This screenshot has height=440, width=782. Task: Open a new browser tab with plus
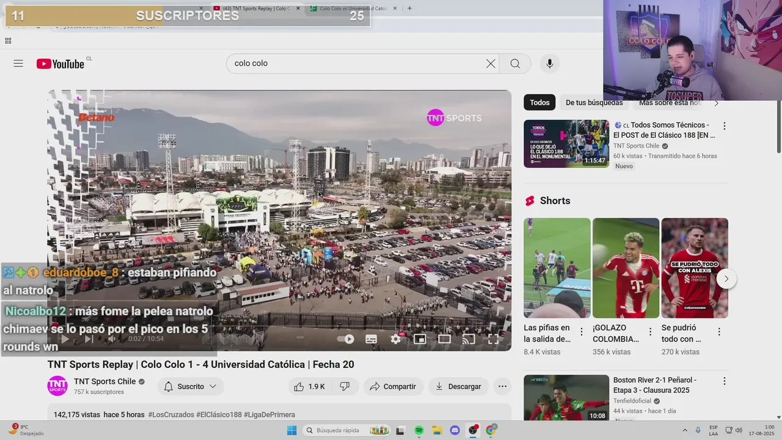[x=409, y=8]
